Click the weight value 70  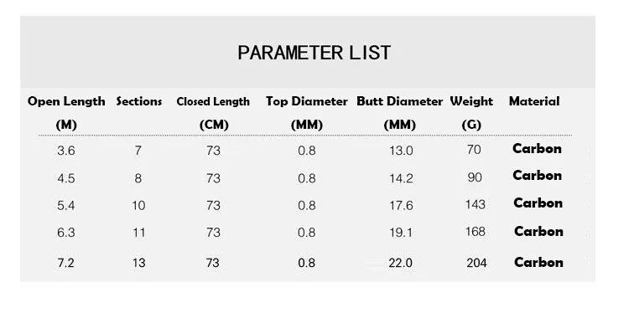474,150
